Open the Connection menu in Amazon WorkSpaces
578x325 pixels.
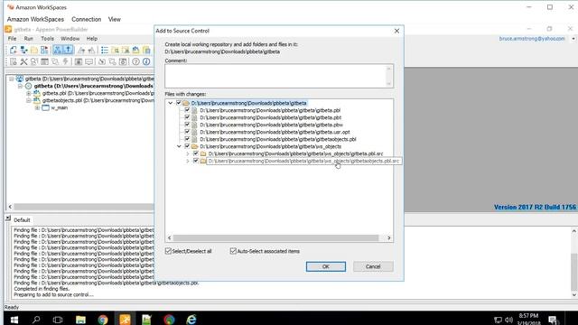[x=87, y=19]
